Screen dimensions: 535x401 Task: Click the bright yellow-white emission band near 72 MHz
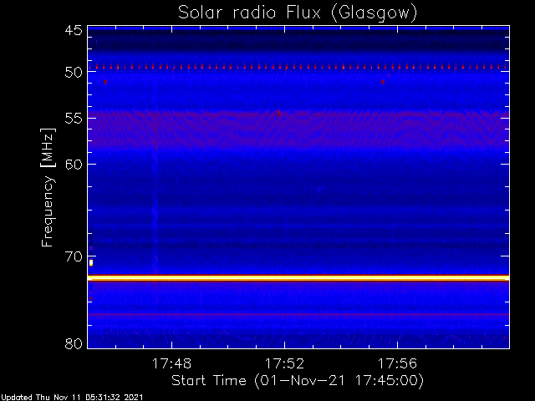coord(298,278)
